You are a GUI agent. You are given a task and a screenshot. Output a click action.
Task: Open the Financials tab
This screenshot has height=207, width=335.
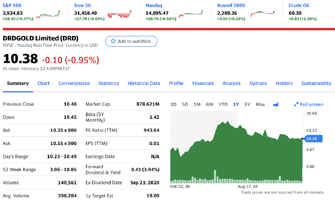[x=203, y=83]
